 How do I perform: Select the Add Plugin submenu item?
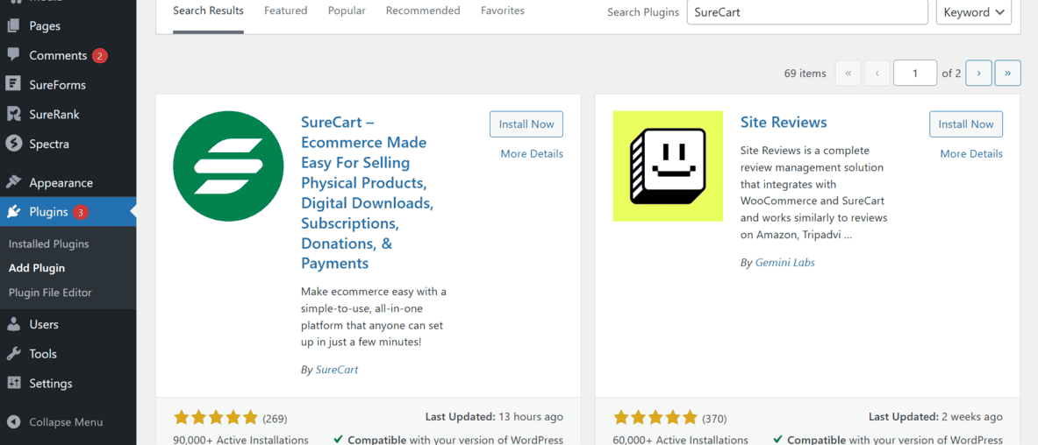click(36, 268)
